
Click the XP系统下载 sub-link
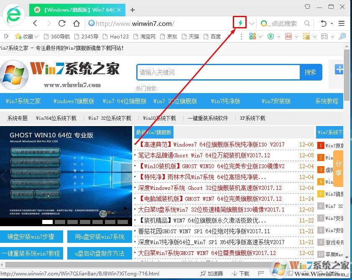point(253,118)
